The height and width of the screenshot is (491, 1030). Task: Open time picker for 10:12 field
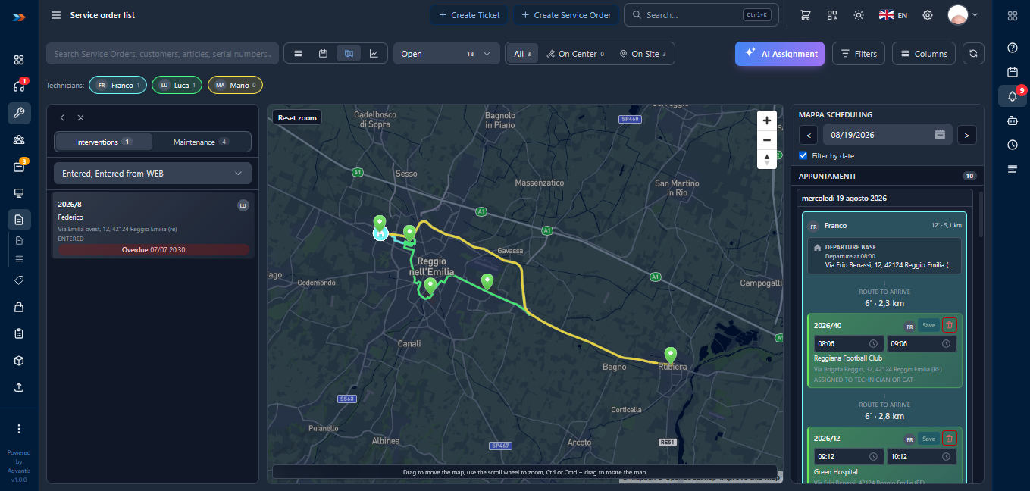(x=946, y=456)
